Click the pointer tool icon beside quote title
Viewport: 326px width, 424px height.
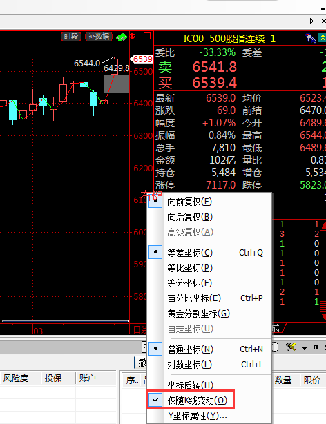point(311,38)
